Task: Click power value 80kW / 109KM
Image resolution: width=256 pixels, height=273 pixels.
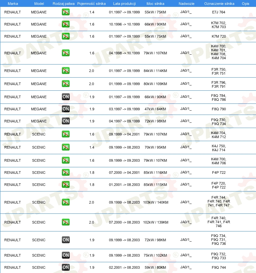Action: point(155,84)
